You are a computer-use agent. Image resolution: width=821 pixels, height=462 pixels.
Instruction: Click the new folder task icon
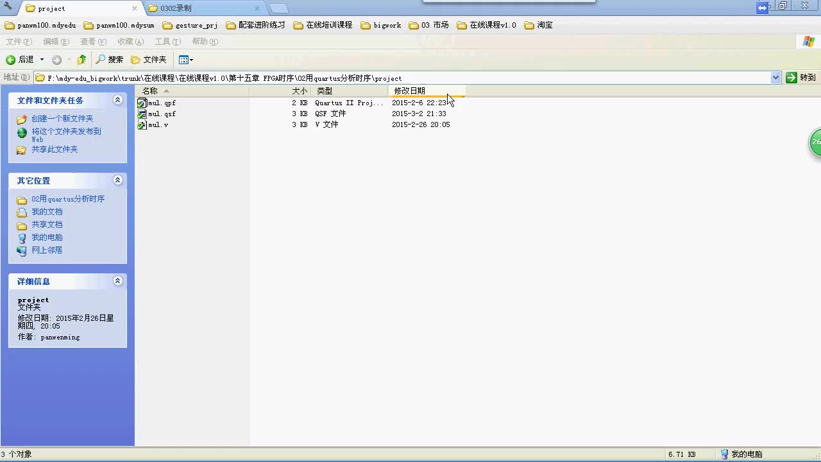coord(22,119)
